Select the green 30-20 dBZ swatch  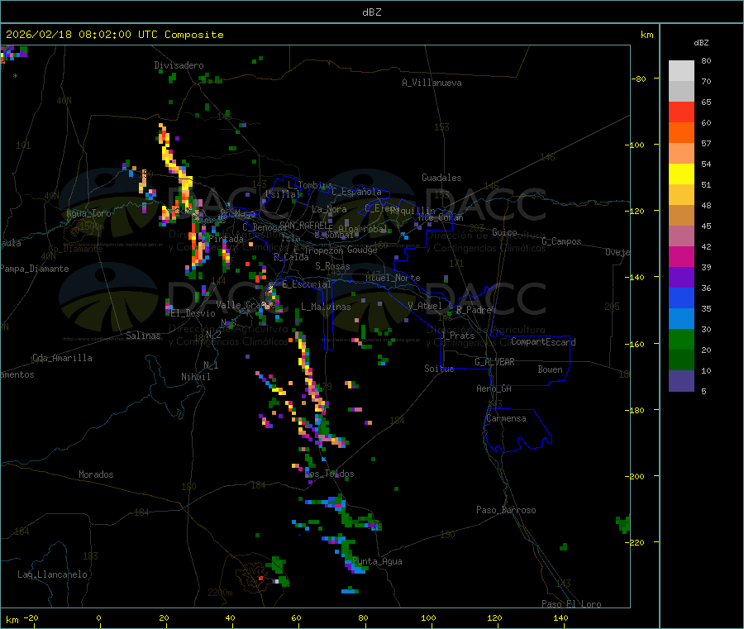[x=681, y=339]
